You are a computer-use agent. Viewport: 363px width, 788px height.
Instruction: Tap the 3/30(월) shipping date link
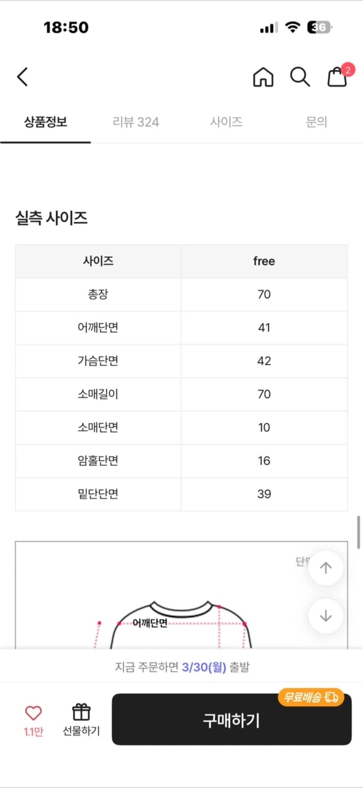[x=204, y=666]
